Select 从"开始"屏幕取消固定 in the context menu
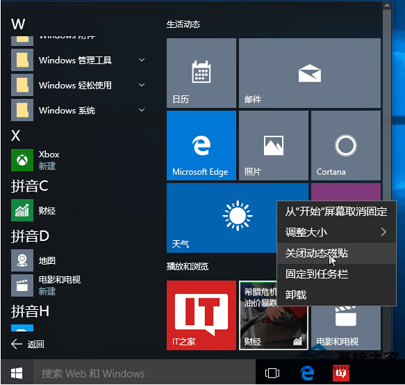The height and width of the screenshot is (385, 405). (x=336, y=212)
